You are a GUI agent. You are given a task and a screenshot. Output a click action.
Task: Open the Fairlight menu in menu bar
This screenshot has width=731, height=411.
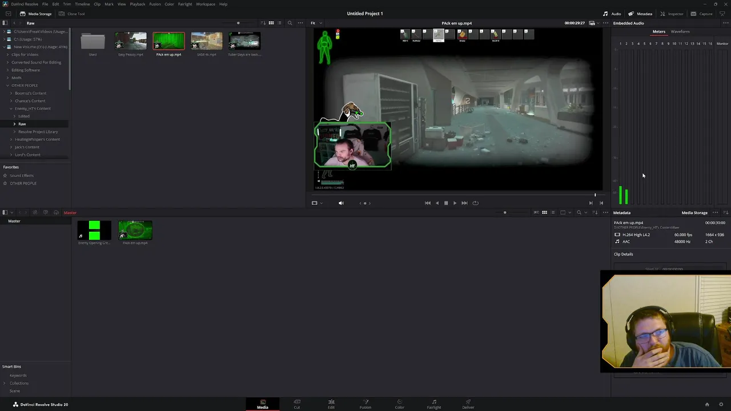pyautogui.click(x=185, y=4)
